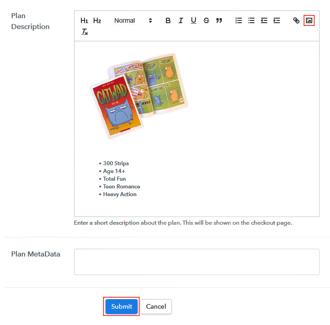This screenshot has height=325, width=330.
Task: Insert a hyperlink
Action: (x=296, y=20)
